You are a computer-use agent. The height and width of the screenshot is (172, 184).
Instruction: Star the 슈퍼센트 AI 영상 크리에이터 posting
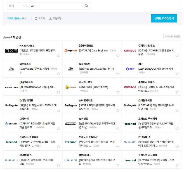pos(118,129)
